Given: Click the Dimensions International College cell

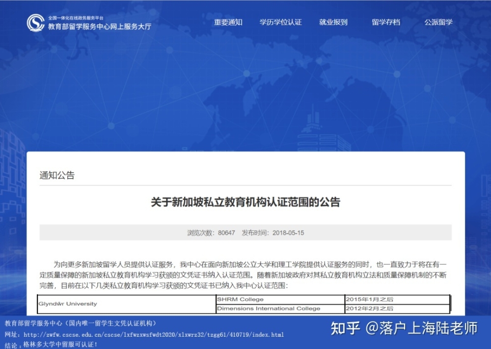Looking at the screenshot, I should (x=280, y=309).
